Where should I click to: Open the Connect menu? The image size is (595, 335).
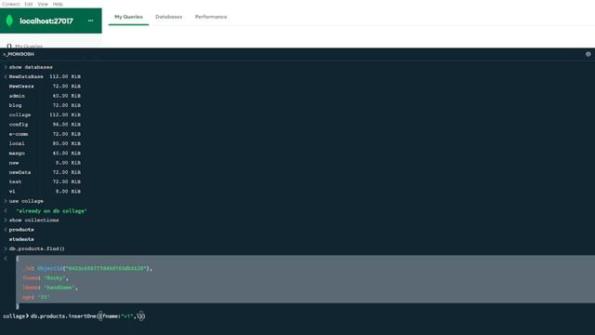[x=10, y=4]
